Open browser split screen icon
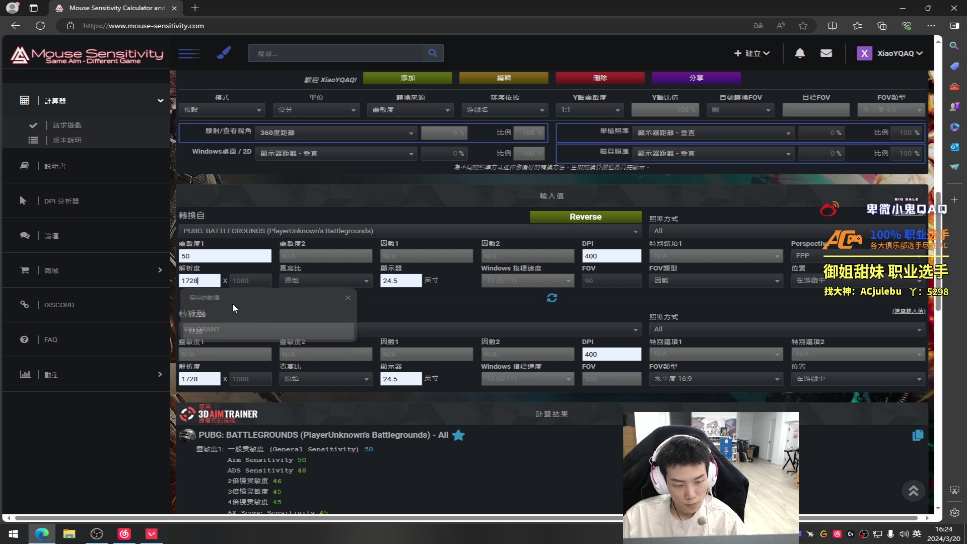Viewport: 967px width, 544px height. pyautogui.click(x=832, y=26)
